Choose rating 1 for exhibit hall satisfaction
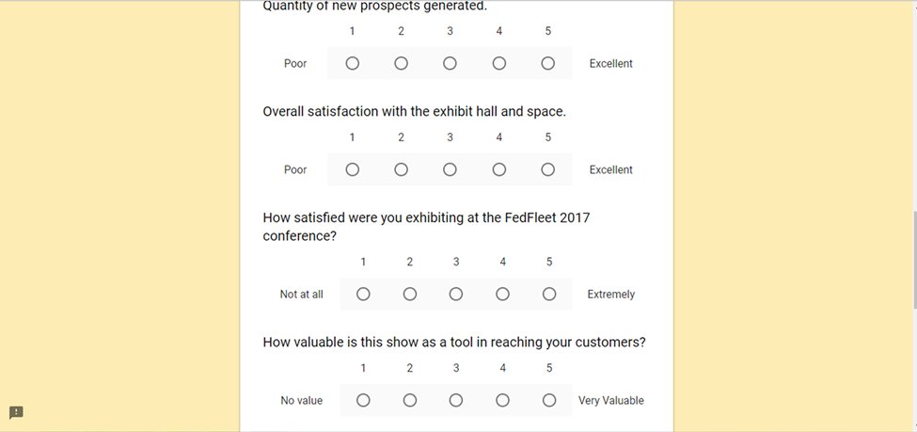This screenshot has width=917, height=432. pyautogui.click(x=353, y=170)
